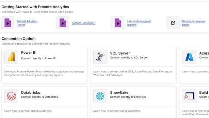The image size is (209, 118).
Task: Click 'Connect directly to SQL Server' text
Action: click(x=129, y=58)
